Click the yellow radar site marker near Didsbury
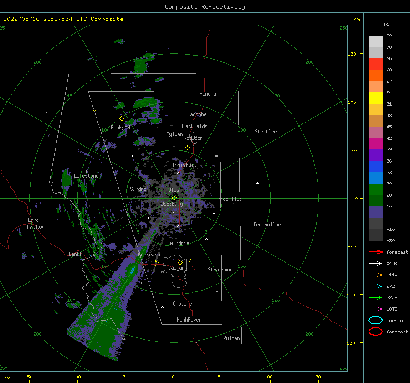This screenshot has height=383, width=410. coord(174,198)
